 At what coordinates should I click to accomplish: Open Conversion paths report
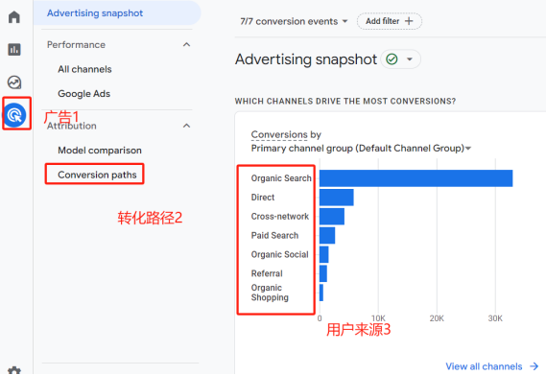click(x=97, y=175)
